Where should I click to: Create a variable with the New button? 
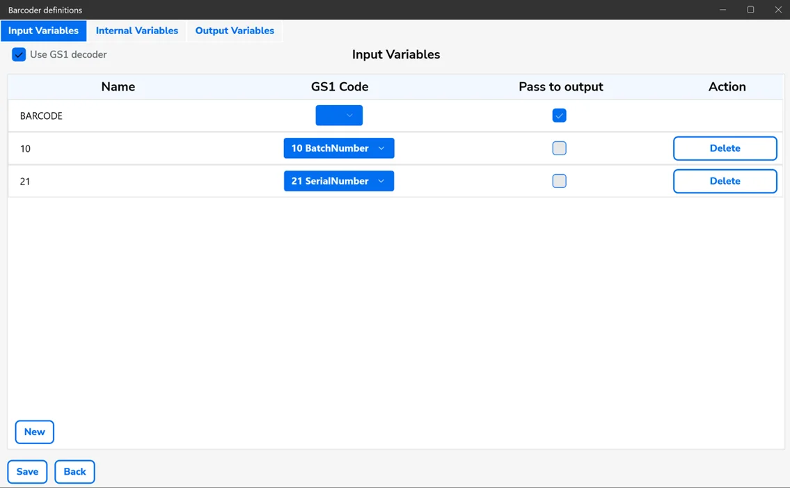coord(34,432)
